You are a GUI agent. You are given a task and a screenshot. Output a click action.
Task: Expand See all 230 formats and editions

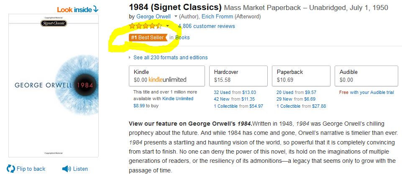[170, 58]
